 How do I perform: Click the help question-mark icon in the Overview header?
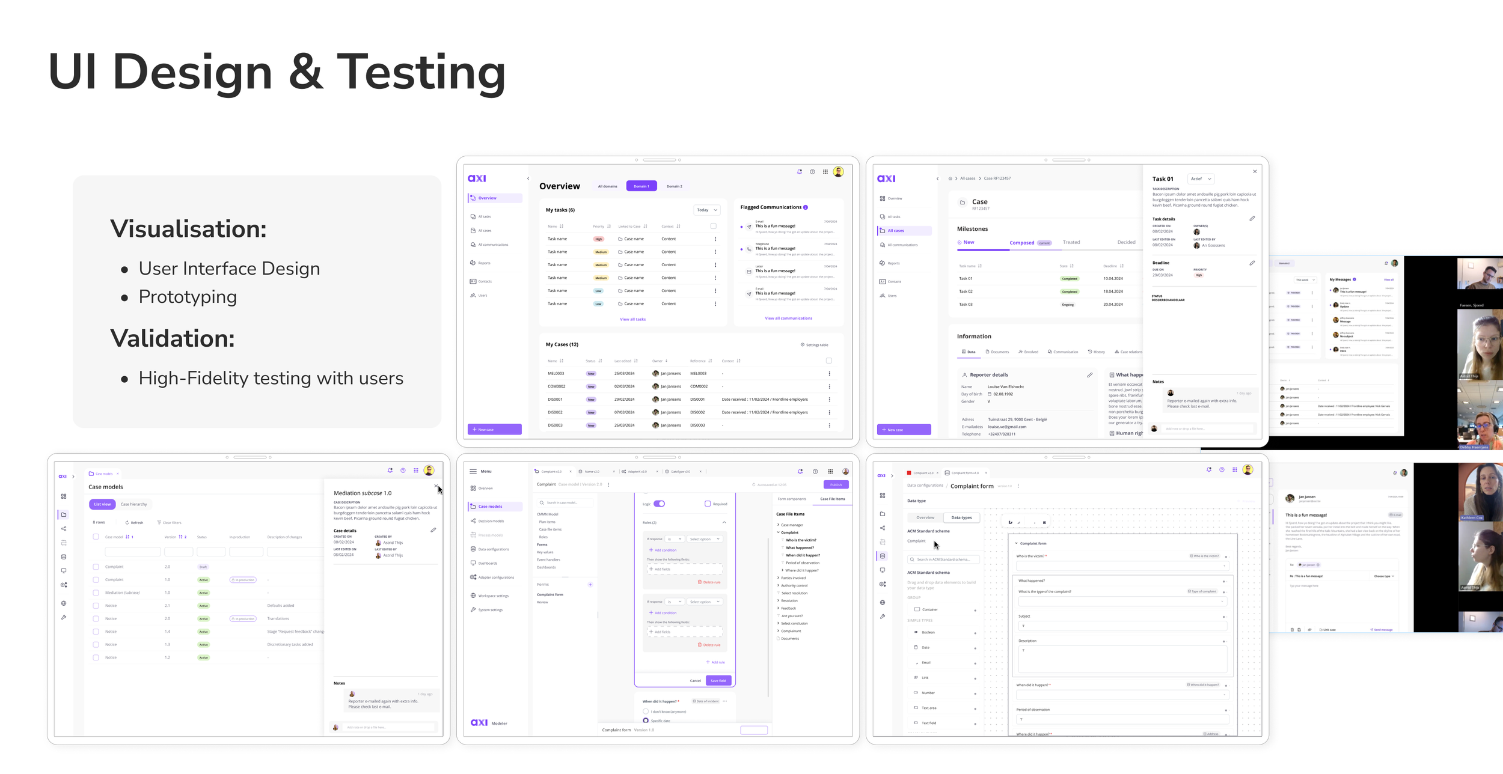click(x=812, y=172)
